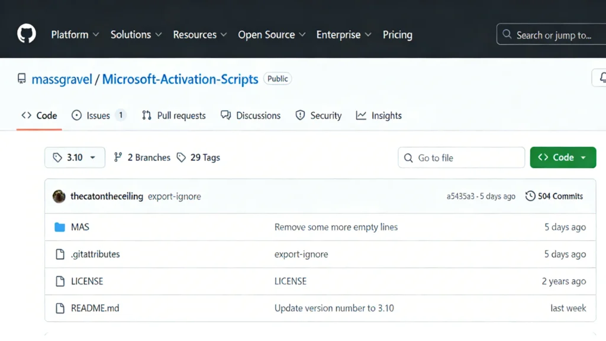Click the GitHub logo icon
606x341 pixels.
pyautogui.click(x=27, y=34)
